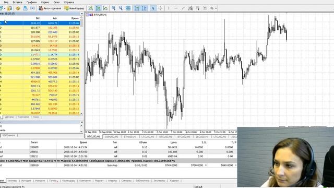Select the crosshair tool

(160, 8)
